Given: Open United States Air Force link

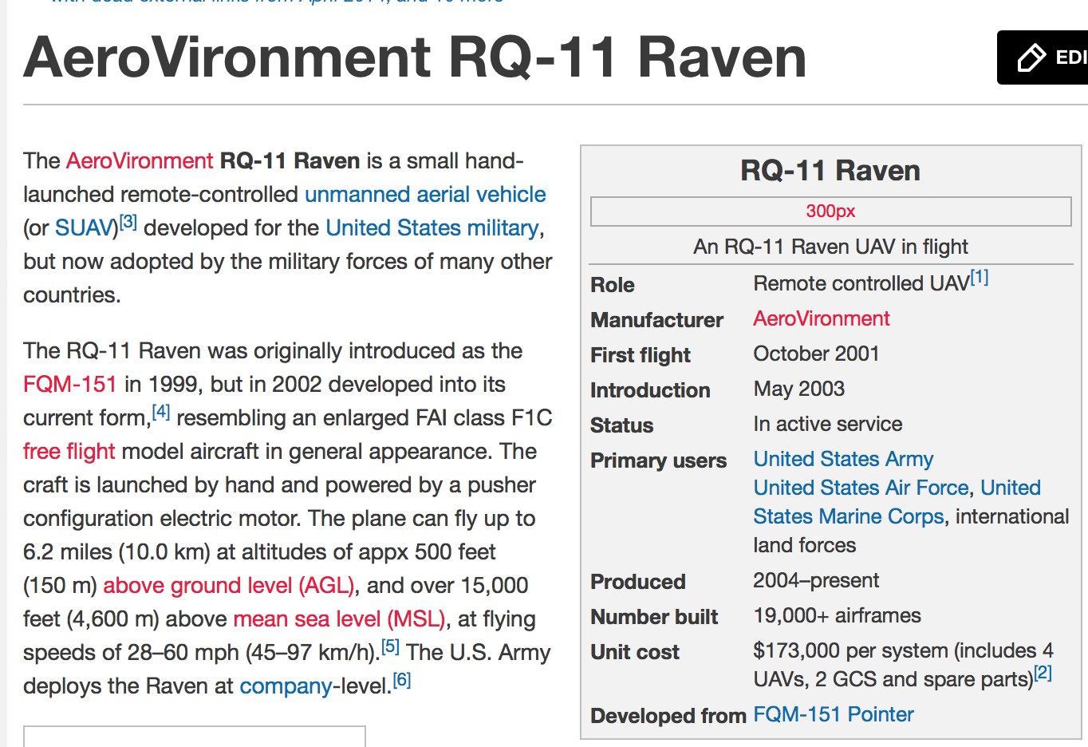Looking at the screenshot, I should coord(861,488).
